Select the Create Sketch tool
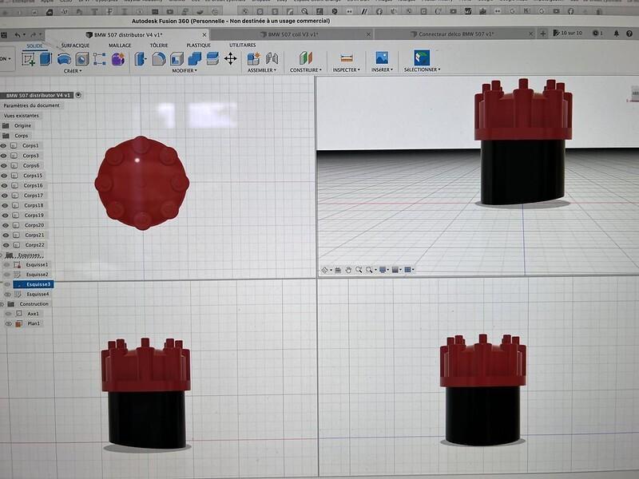639x479 pixels. point(28,59)
